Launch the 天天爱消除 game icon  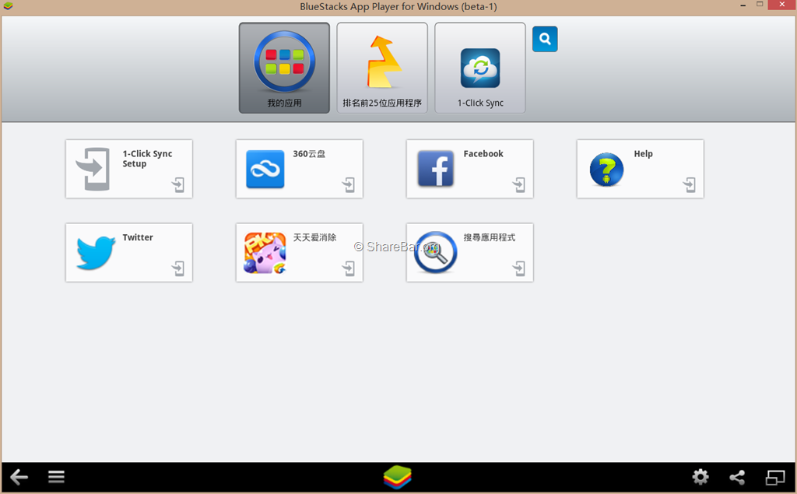(x=265, y=253)
